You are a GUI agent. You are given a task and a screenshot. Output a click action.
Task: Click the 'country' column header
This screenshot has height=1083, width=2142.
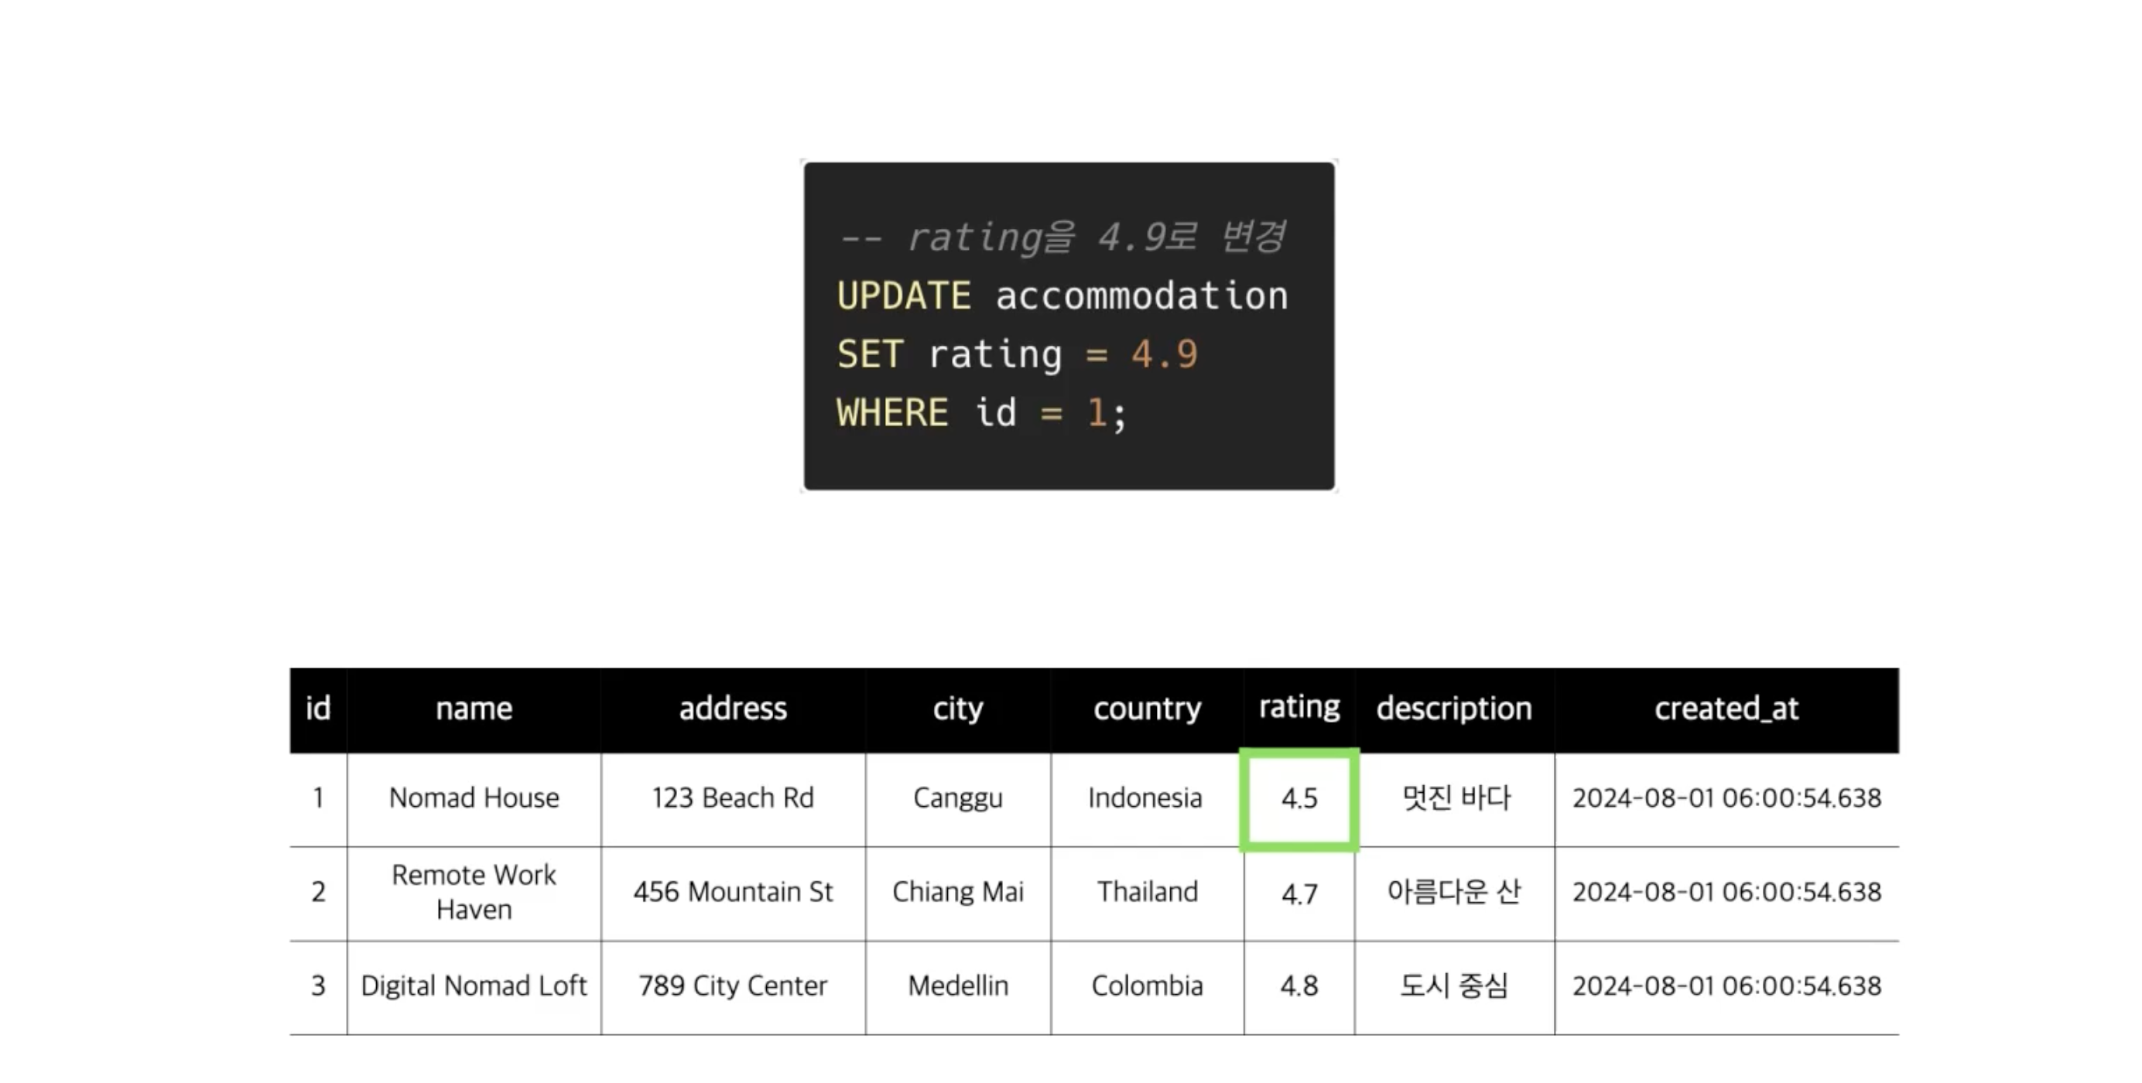1148,709
